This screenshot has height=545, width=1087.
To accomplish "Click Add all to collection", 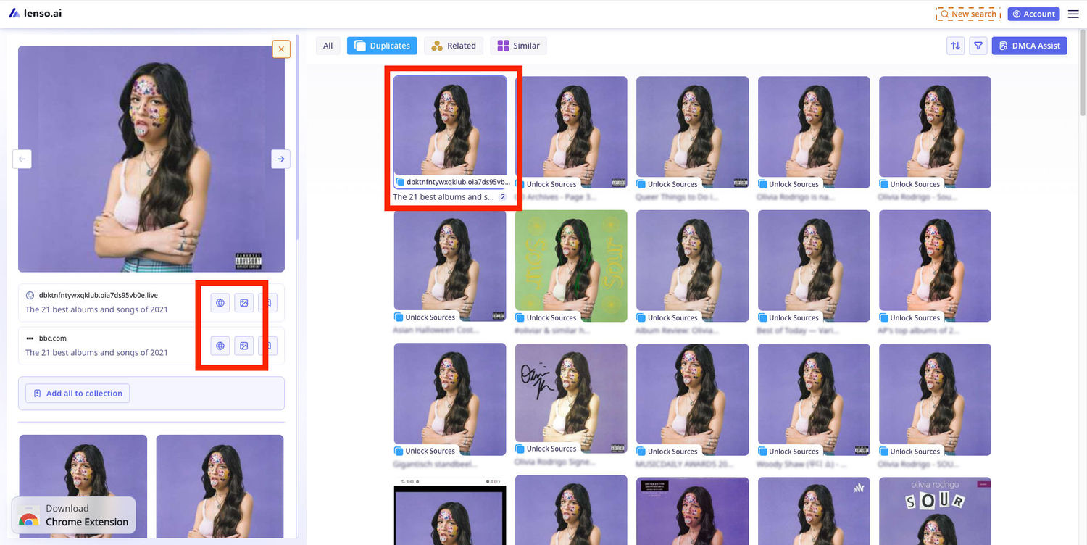I will point(78,394).
